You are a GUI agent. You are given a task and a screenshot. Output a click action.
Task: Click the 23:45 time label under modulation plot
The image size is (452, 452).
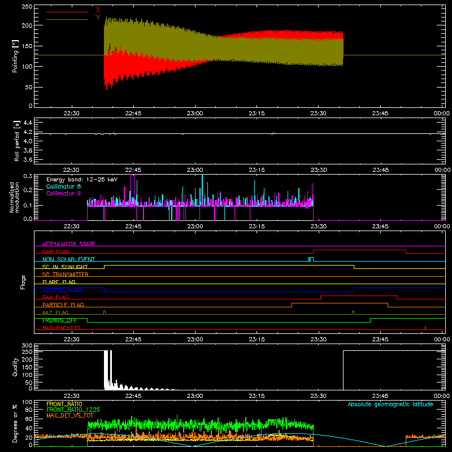pyautogui.click(x=380, y=227)
